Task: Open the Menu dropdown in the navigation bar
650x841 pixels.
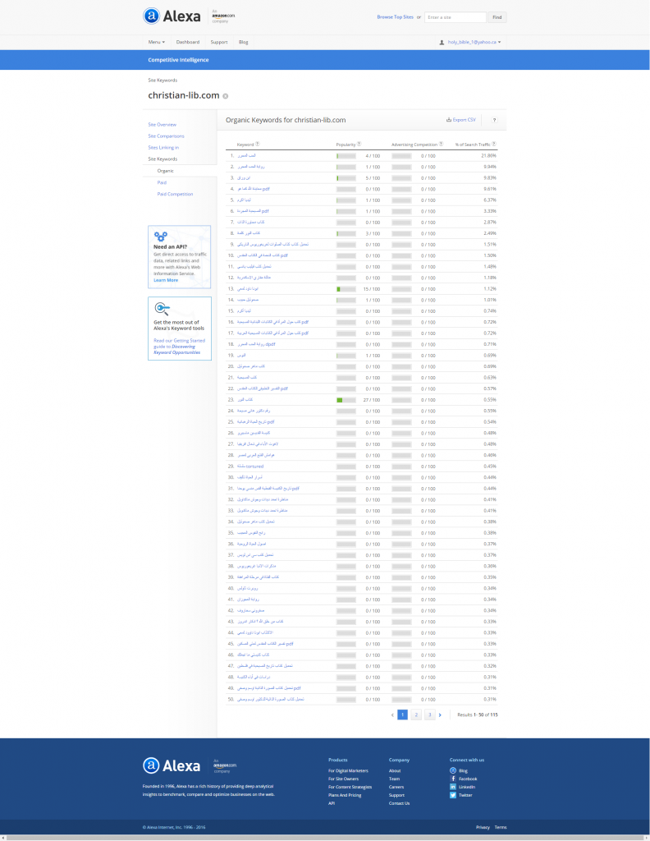Action: [156, 42]
